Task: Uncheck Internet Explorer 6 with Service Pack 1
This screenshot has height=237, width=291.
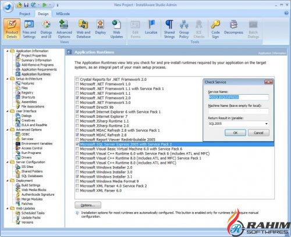Action: pyautogui.click(x=77, y=112)
